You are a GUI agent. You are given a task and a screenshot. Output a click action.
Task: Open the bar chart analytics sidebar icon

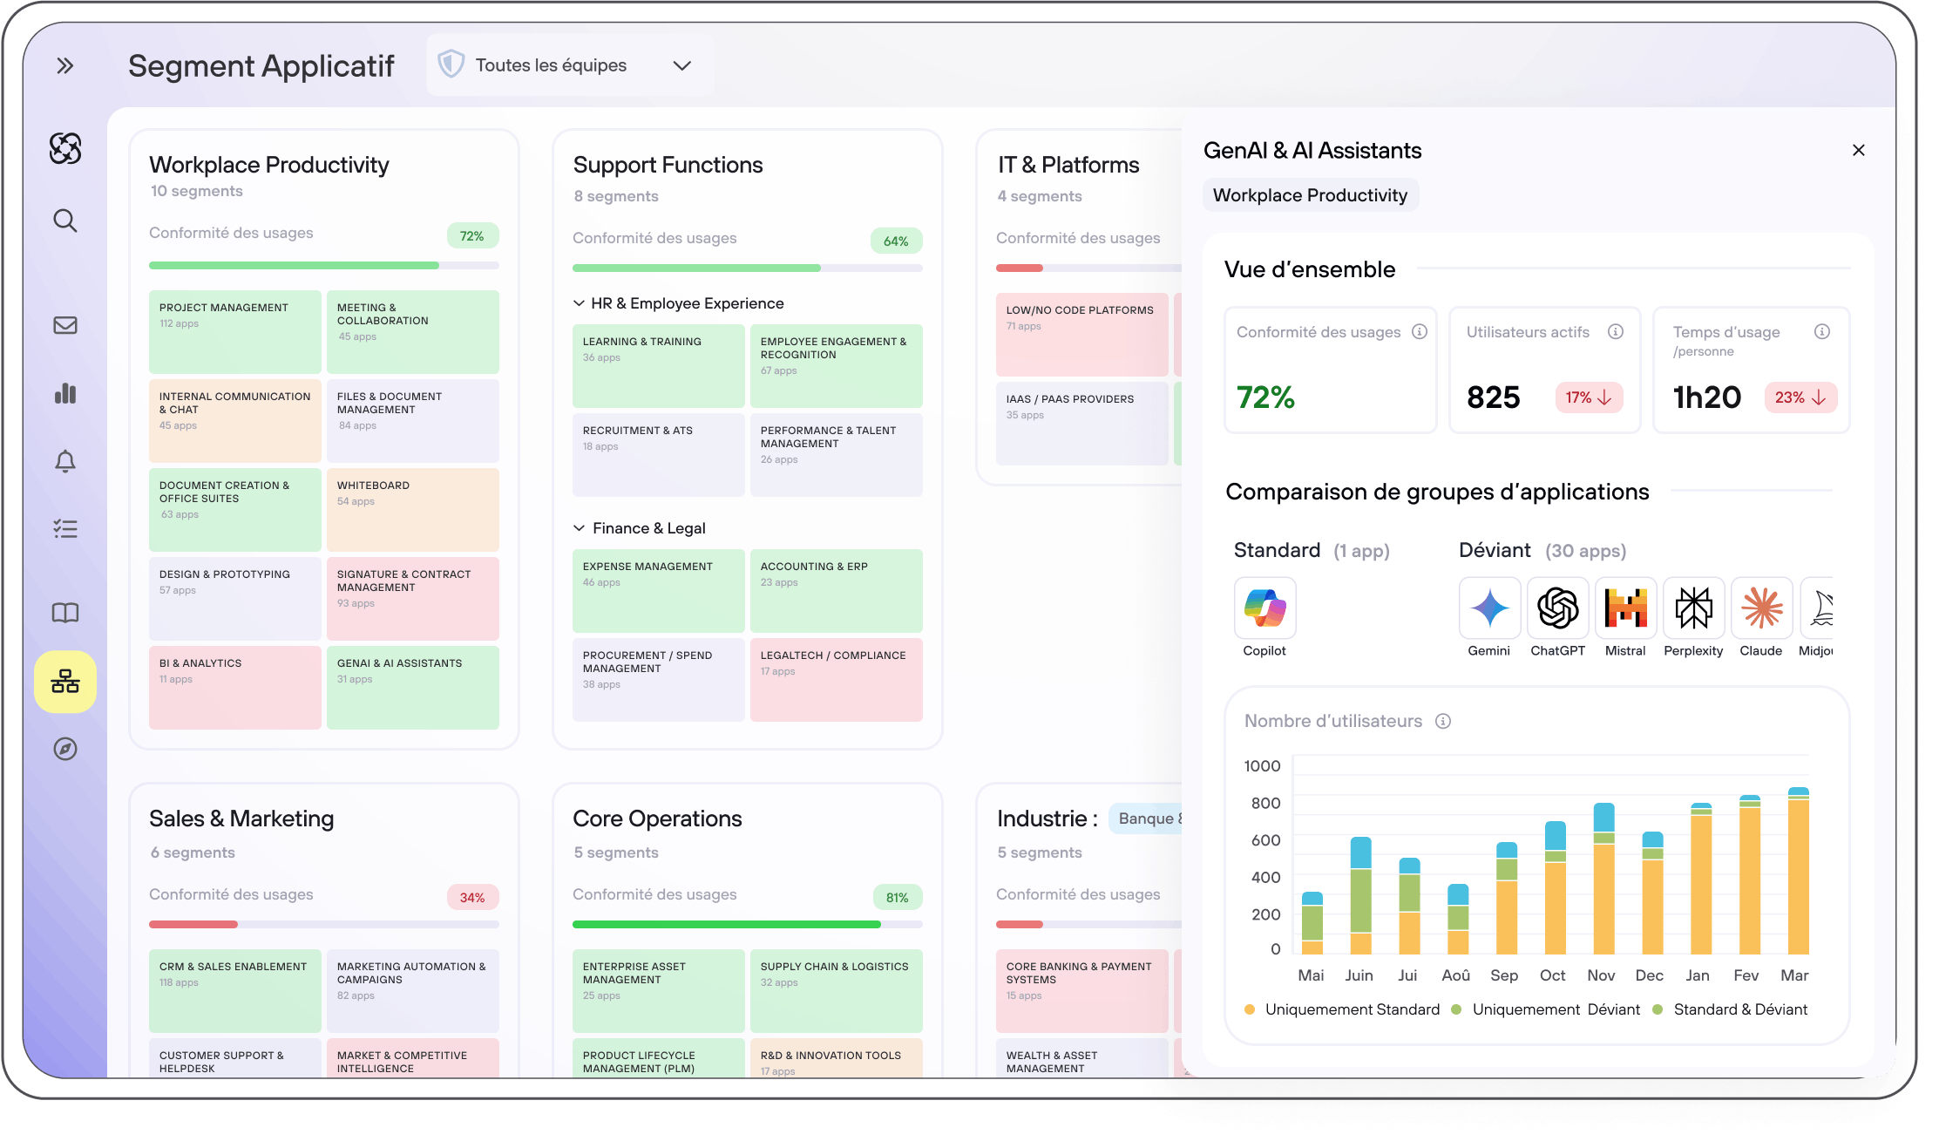coord(64,393)
